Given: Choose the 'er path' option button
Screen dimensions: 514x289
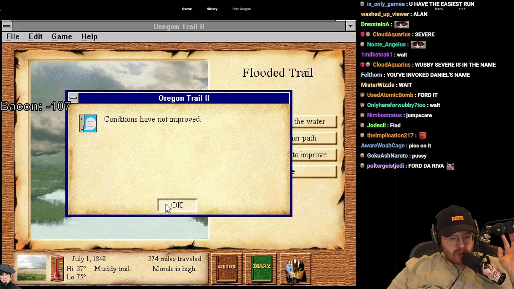Looking at the screenshot, I should tap(314, 138).
